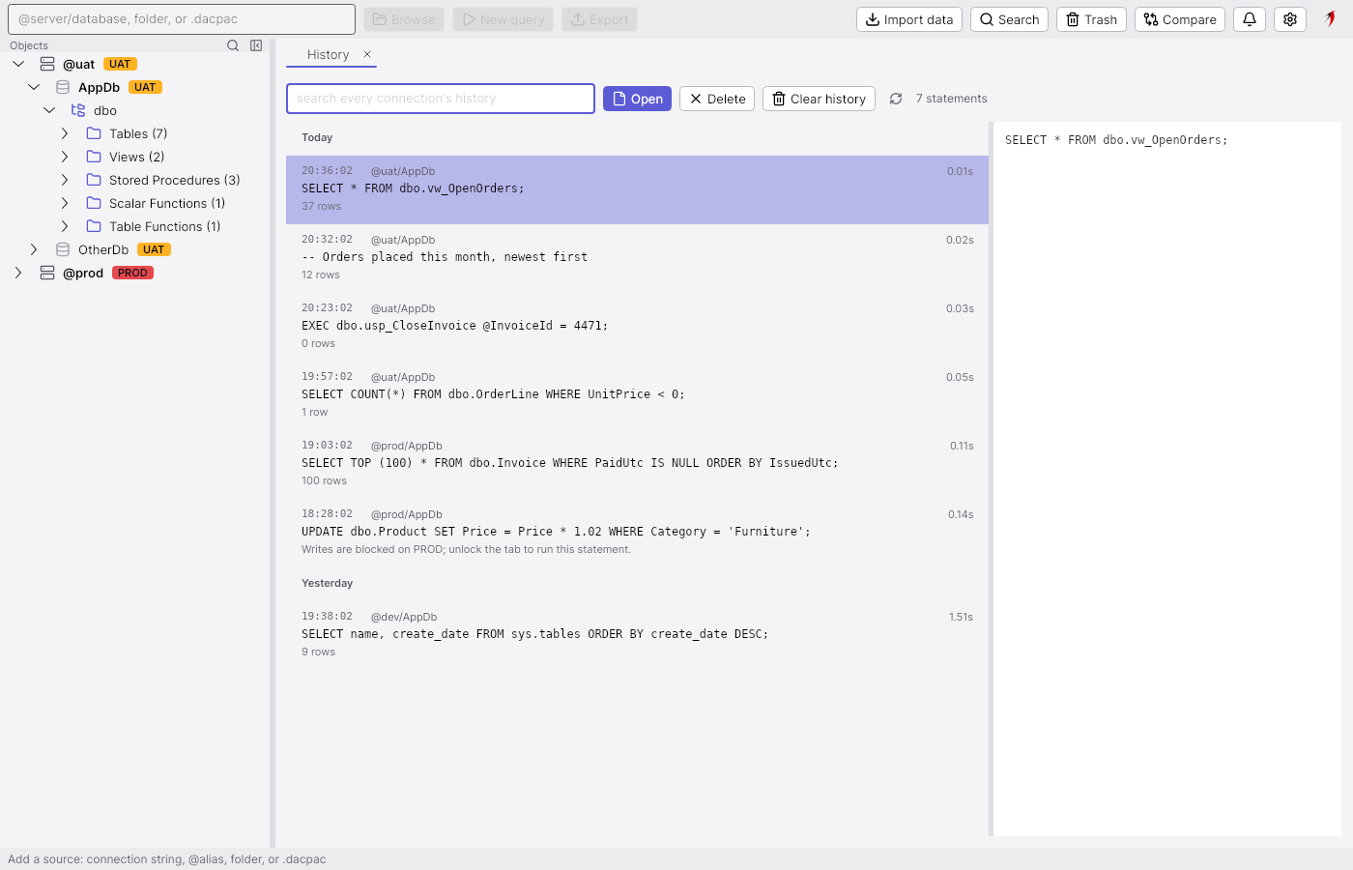Focus the server/database source input field

[x=182, y=19]
